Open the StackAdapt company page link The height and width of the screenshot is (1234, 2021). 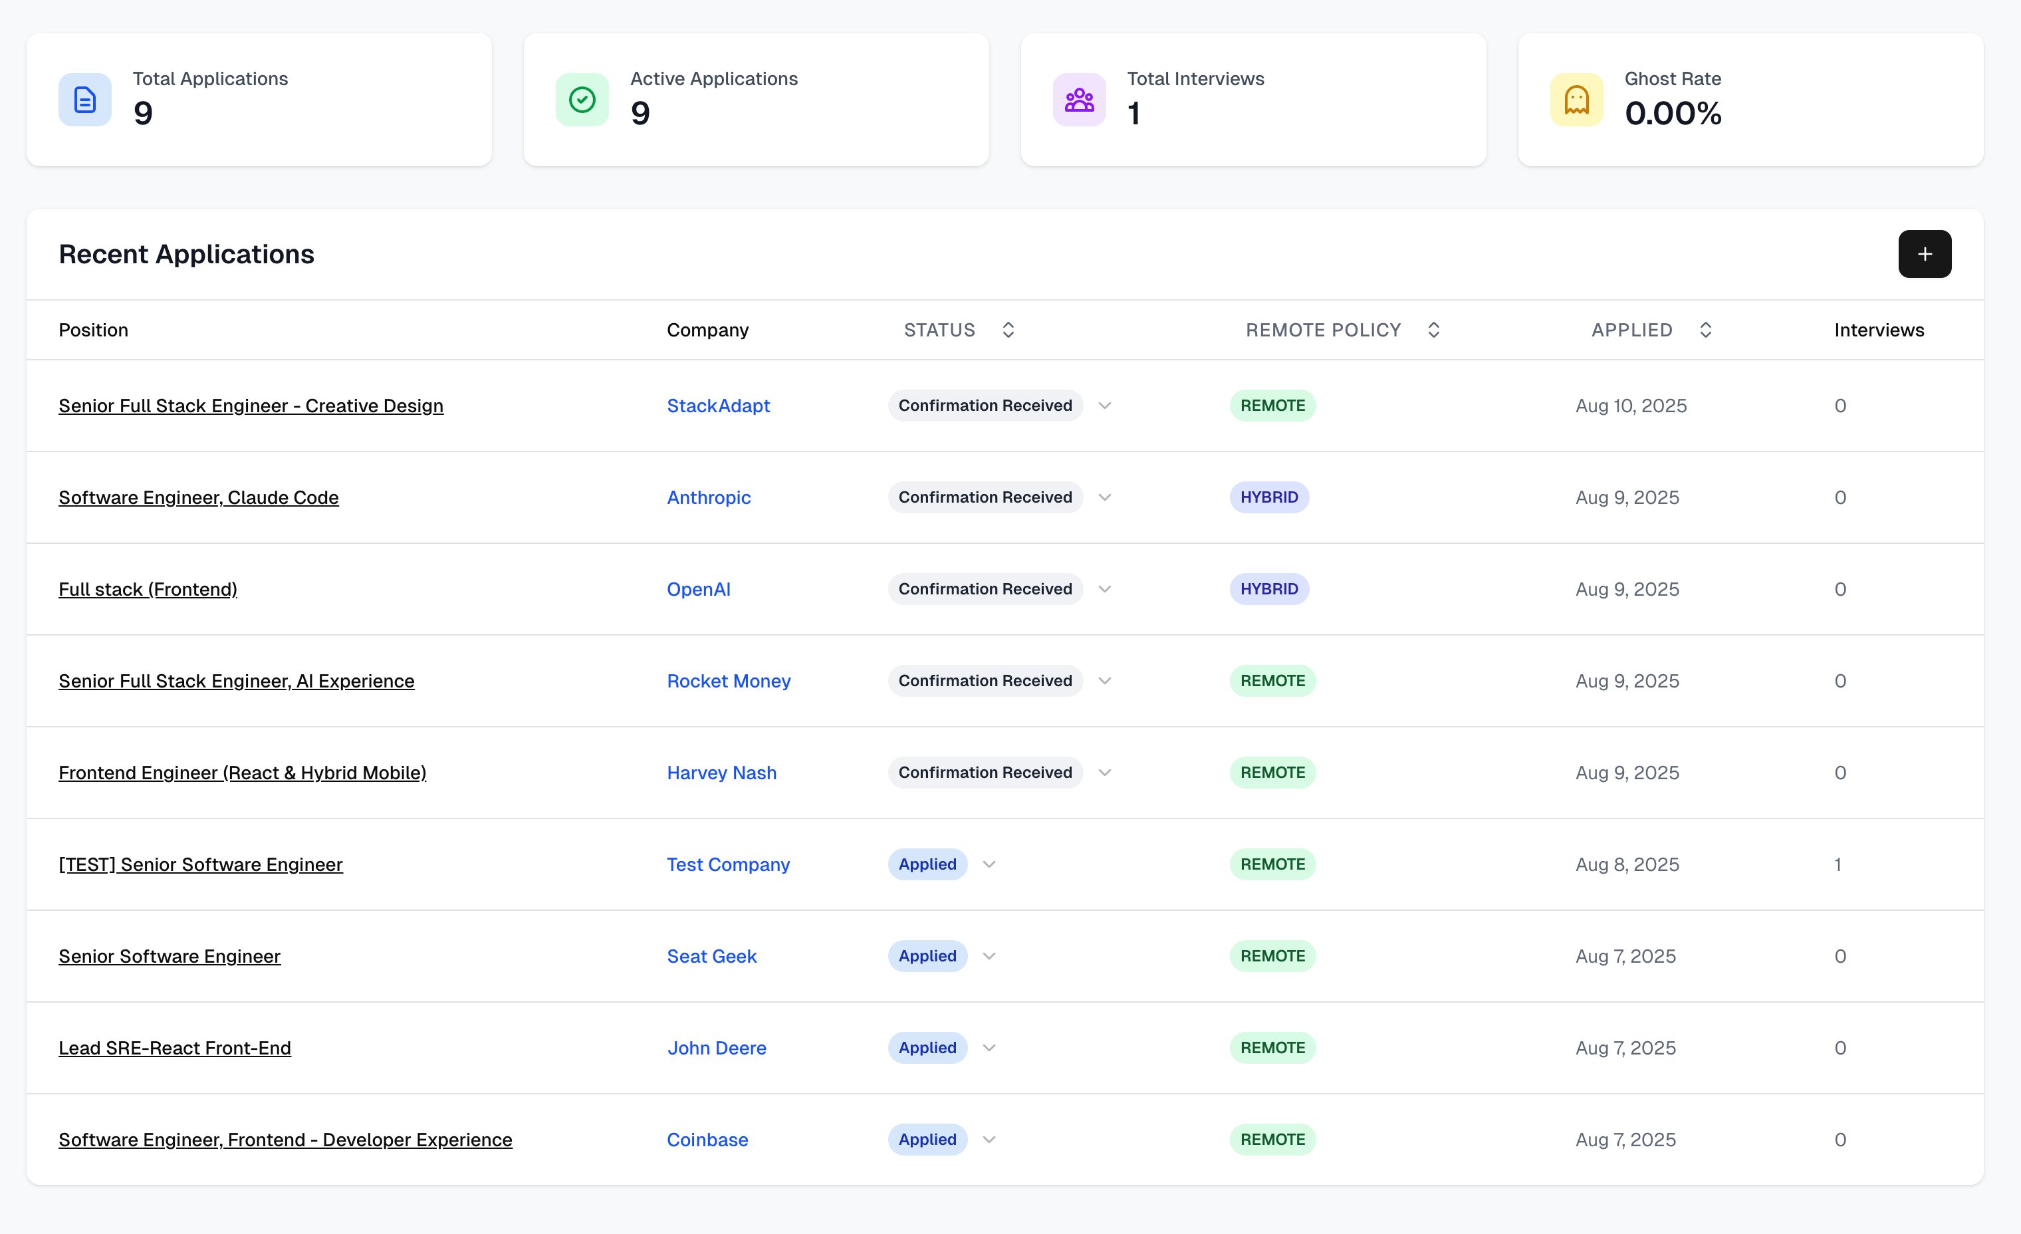coord(718,406)
